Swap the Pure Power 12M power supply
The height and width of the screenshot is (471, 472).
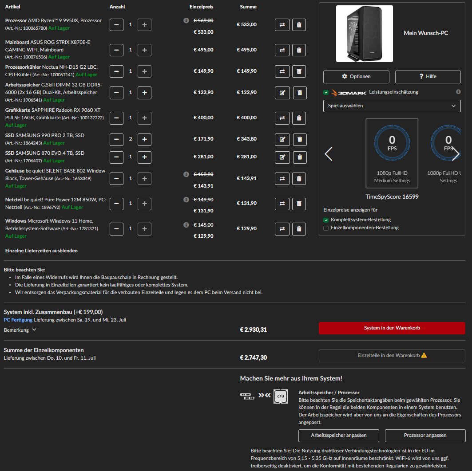pyautogui.click(x=282, y=204)
